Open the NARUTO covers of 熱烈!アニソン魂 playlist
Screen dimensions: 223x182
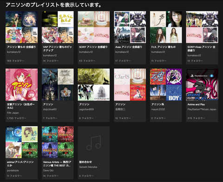(x=58, y=142)
